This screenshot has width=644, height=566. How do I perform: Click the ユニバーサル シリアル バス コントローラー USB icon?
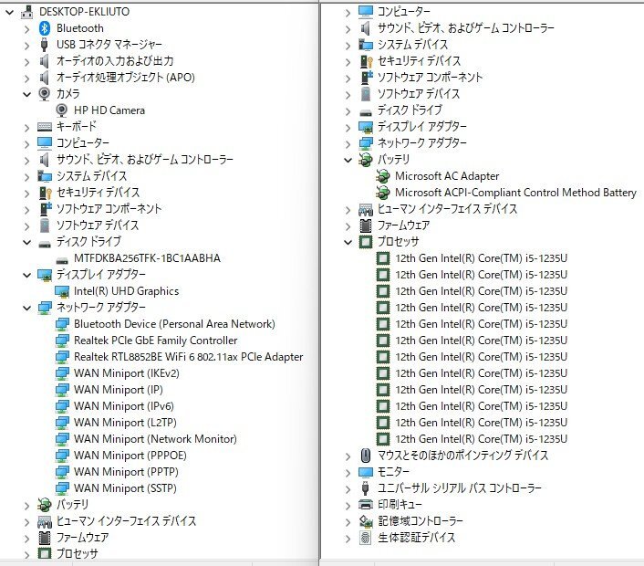pos(365,488)
